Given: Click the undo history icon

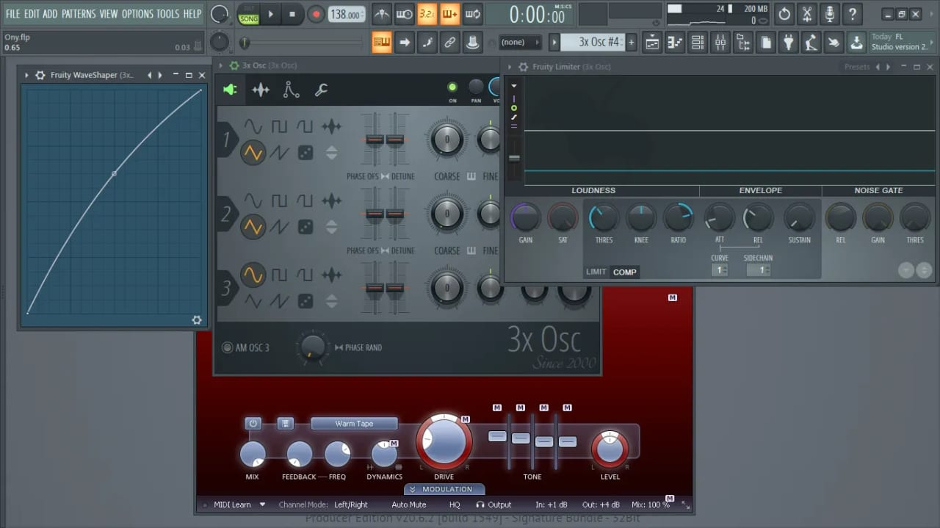Looking at the screenshot, I should 784,14.
